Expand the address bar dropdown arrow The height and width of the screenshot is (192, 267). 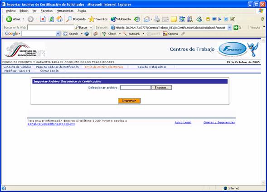pos(230,27)
